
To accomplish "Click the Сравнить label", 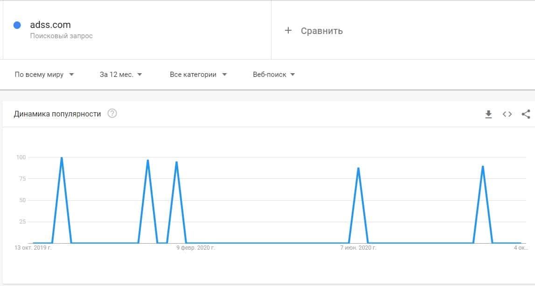I will click(x=322, y=31).
